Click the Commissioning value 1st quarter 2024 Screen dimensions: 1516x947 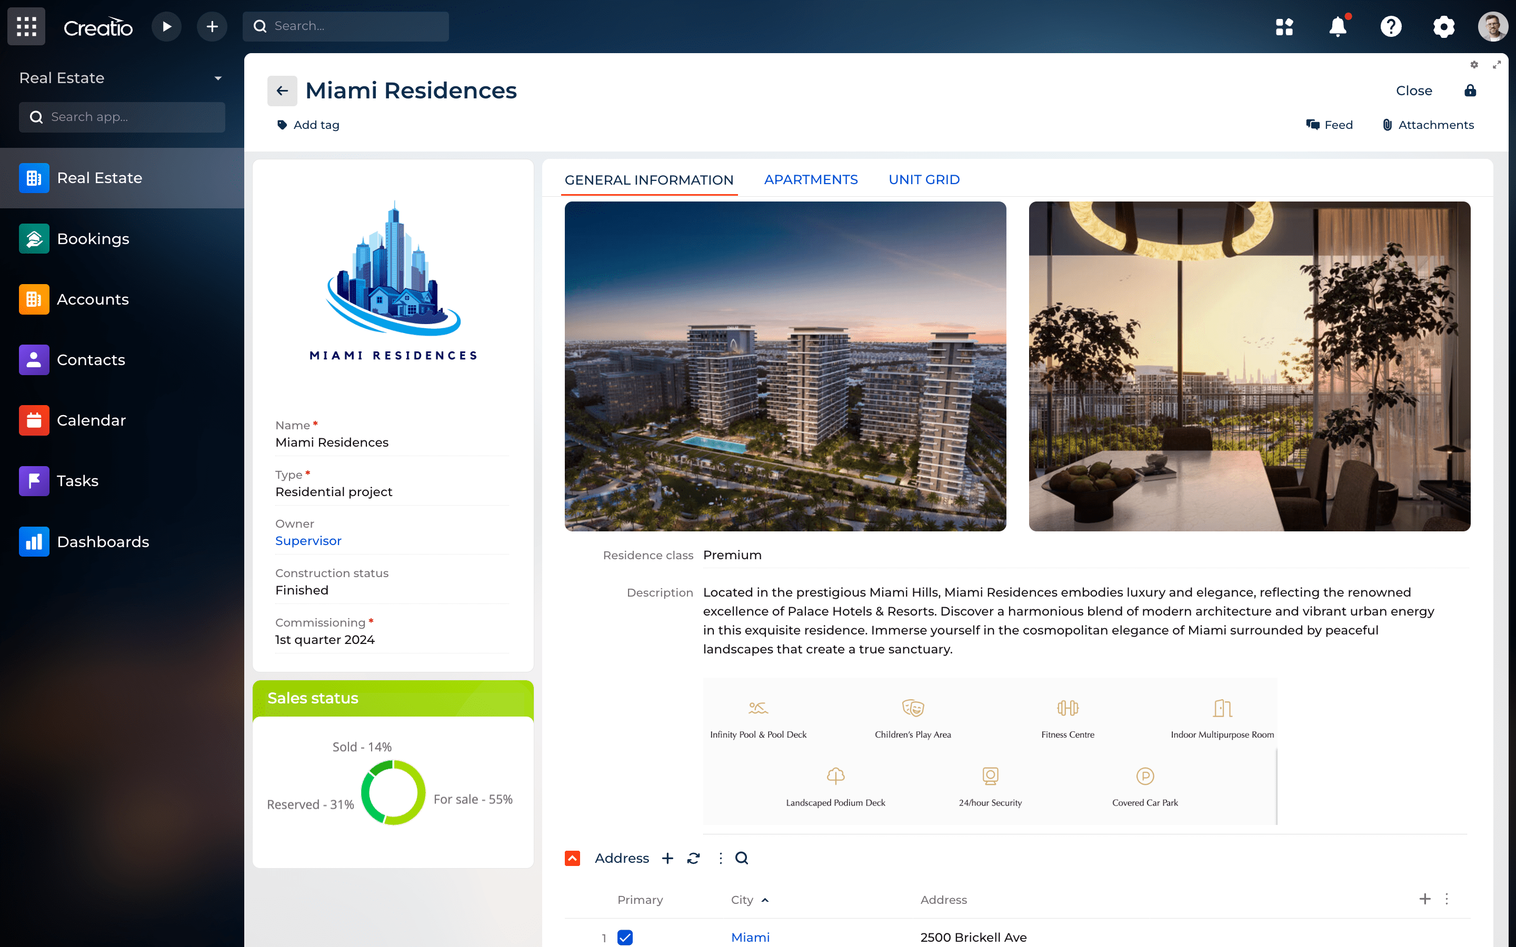325,639
